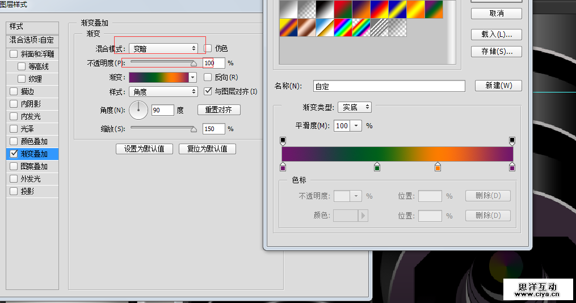Open the 渐变类型 gradient type dropdown
This screenshot has height=303, width=576.
(x=355, y=107)
